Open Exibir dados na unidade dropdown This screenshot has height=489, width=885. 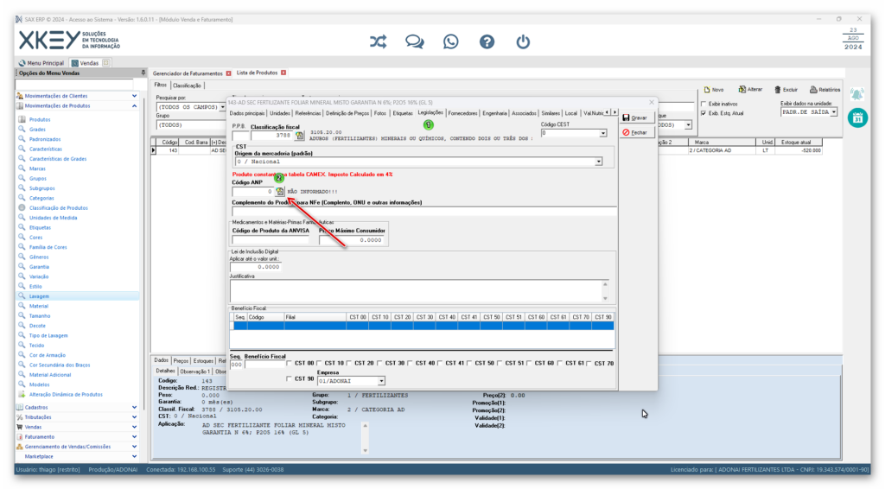(x=834, y=112)
